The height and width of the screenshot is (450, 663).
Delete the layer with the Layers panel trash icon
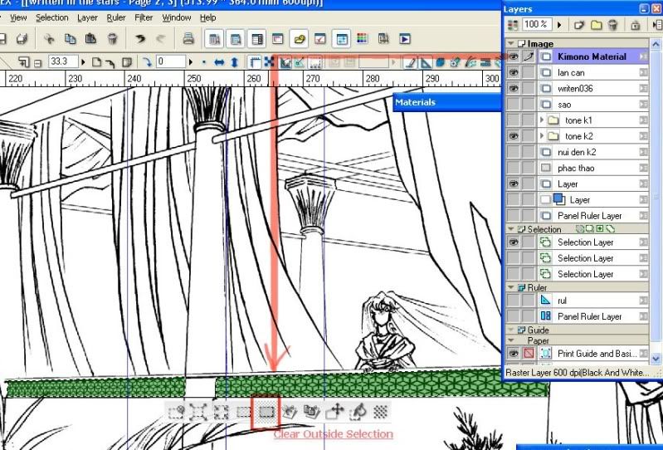612,25
